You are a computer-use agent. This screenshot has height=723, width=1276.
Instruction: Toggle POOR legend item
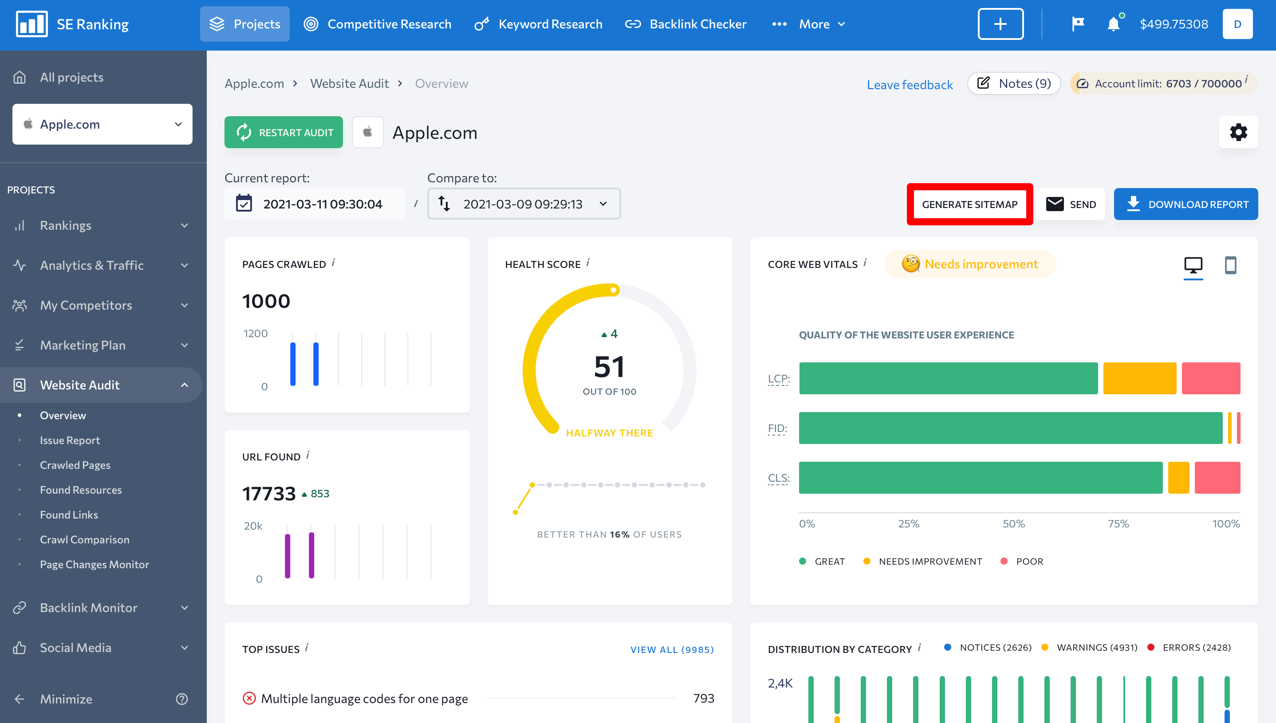point(1022,561)
